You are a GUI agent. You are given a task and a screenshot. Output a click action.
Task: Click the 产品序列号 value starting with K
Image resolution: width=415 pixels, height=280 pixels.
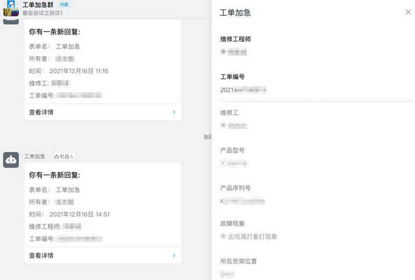[242, 201]
